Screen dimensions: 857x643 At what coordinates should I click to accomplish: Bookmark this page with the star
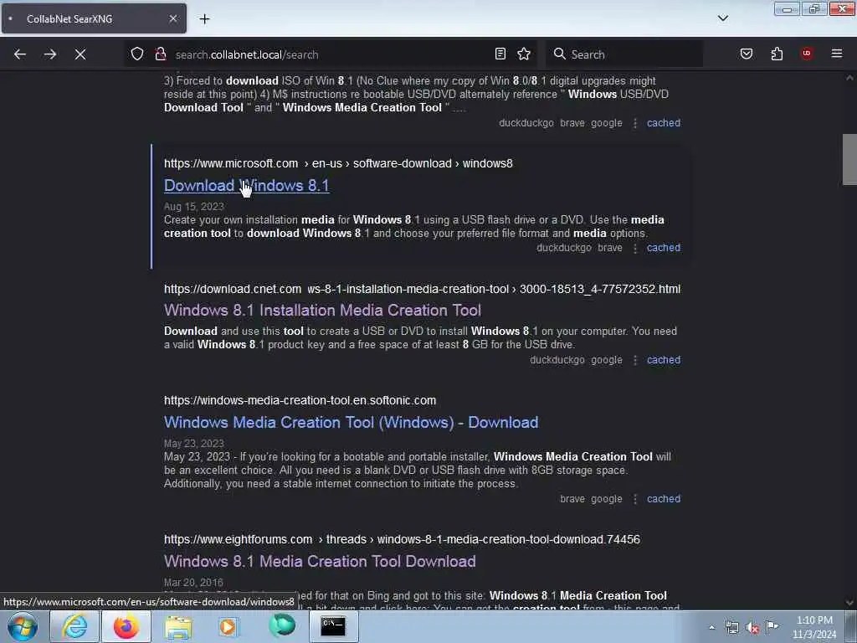pyautogui.click(x=524, y=54)
